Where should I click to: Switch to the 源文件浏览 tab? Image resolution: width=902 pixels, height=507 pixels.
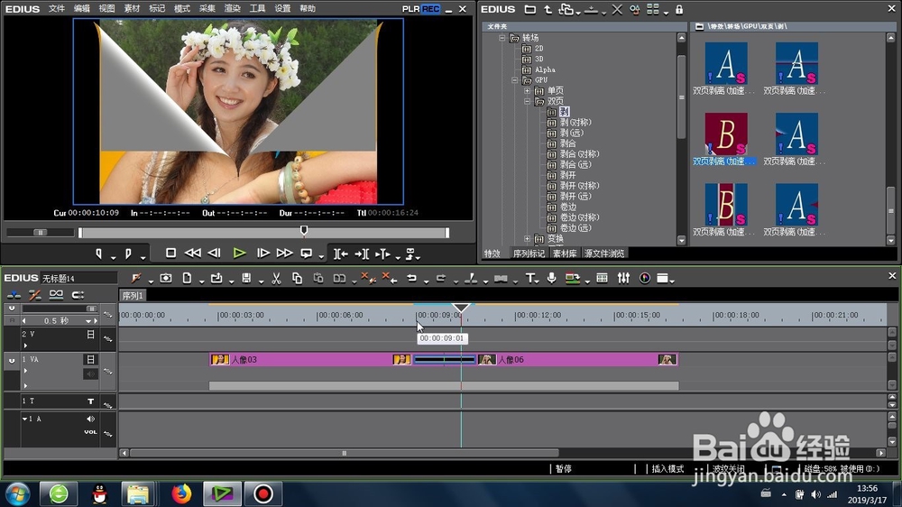(604, 253)
